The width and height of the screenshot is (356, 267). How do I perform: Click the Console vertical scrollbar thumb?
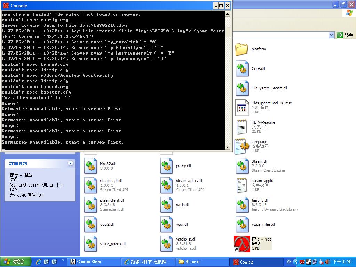pos(228,32)
